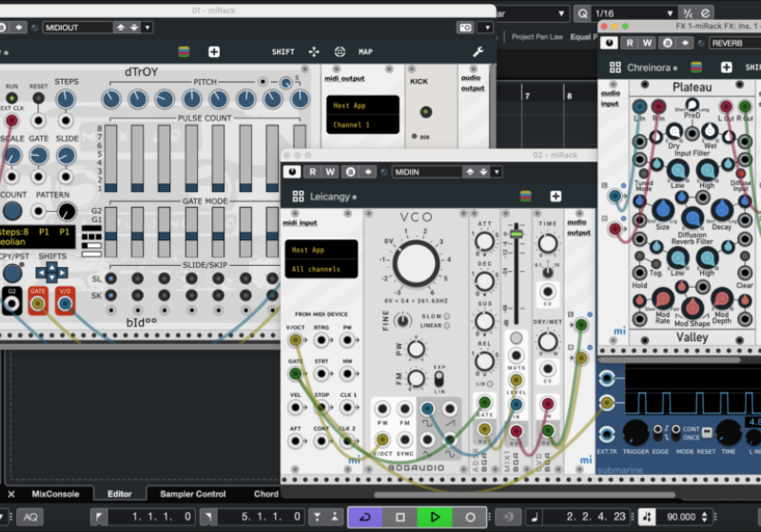
Task: Click the add module plus icon in Leicangy rack
Action: pyautogui.click(x=556, y=197)
